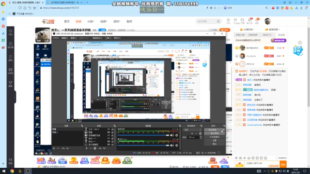Open the Windows Start menu
This screenshot has height=174, width=310.
[x=4, y=171]
